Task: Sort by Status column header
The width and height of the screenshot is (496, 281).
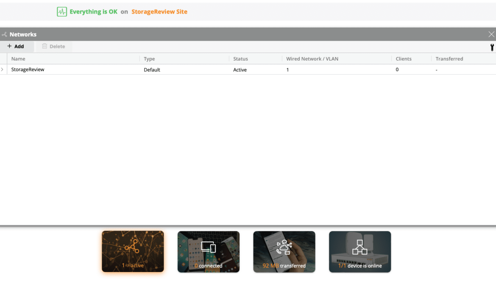Action: (240, 59)
